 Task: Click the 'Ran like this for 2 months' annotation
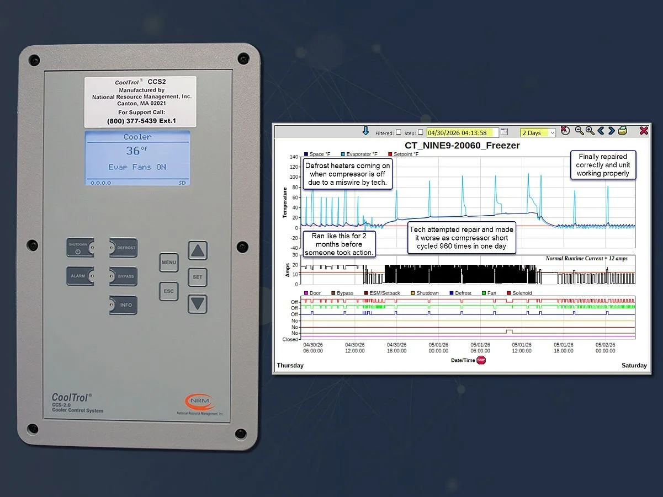[x=340, y=244]
